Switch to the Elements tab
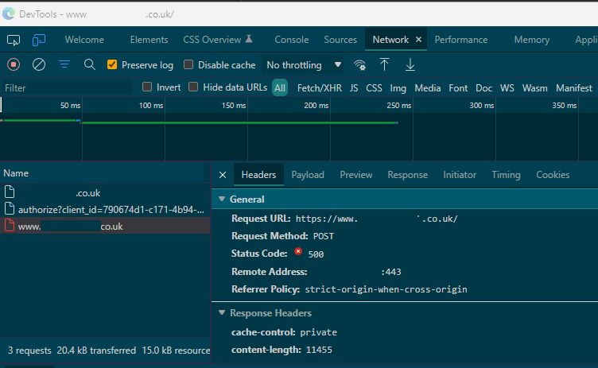This screenshot has width=598, height=368. pos(149,40)
